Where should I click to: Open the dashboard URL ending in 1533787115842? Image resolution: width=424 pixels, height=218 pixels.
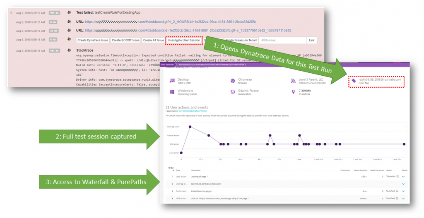click(x=188, y=31)
